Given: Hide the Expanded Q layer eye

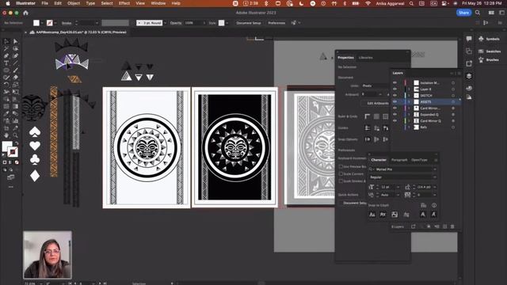Looking at the screenshot, I should tap(395, 114).
